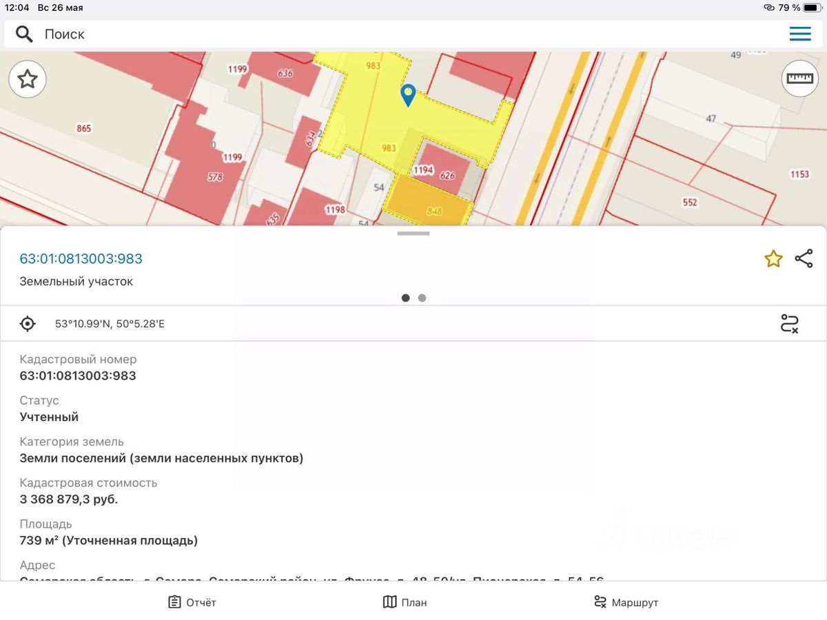The image size is (827, 620).
Task: Open the Отчёт tab
Action: (x=192, y=602)
